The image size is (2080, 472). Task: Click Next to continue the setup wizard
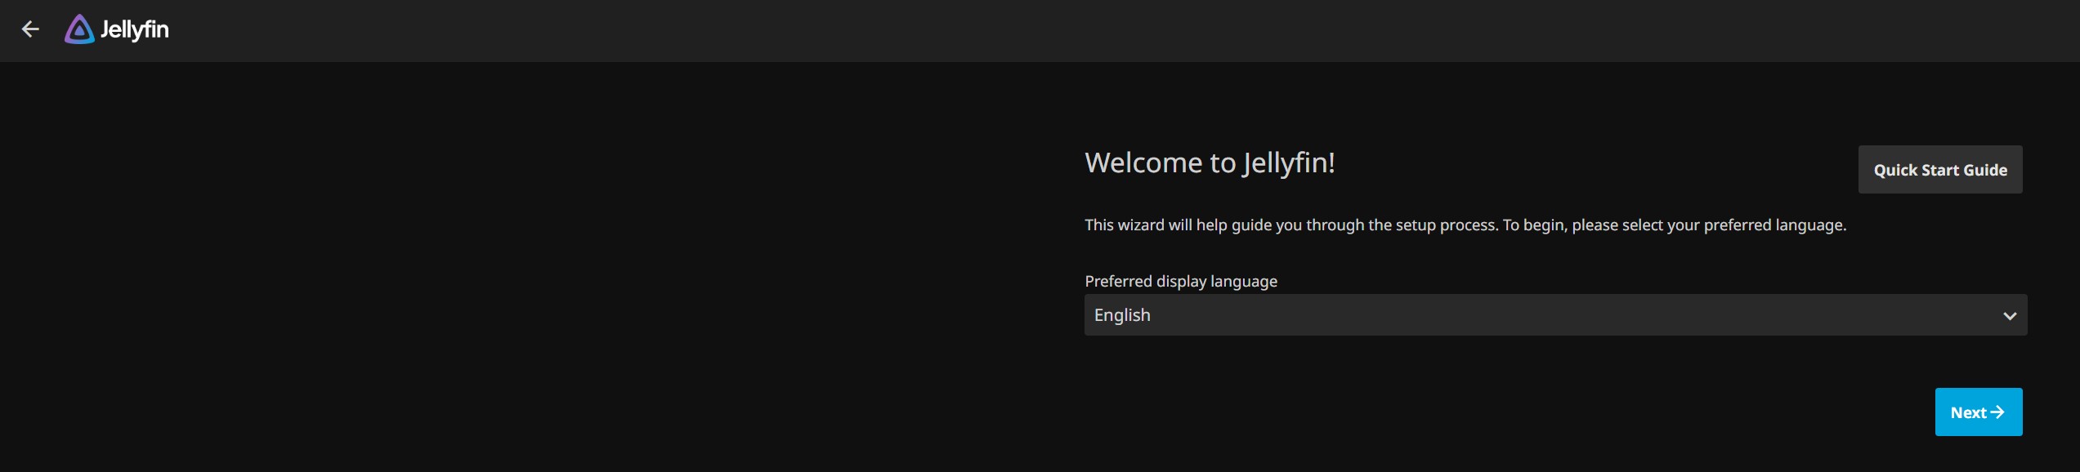pos(1978,412)
